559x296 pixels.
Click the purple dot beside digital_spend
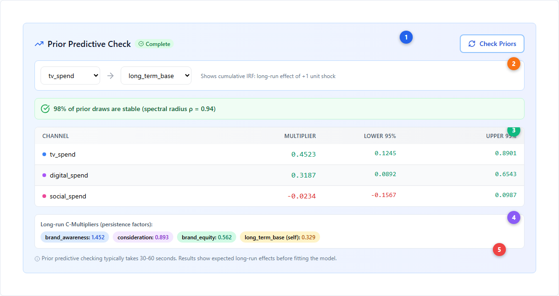[44, 175]
